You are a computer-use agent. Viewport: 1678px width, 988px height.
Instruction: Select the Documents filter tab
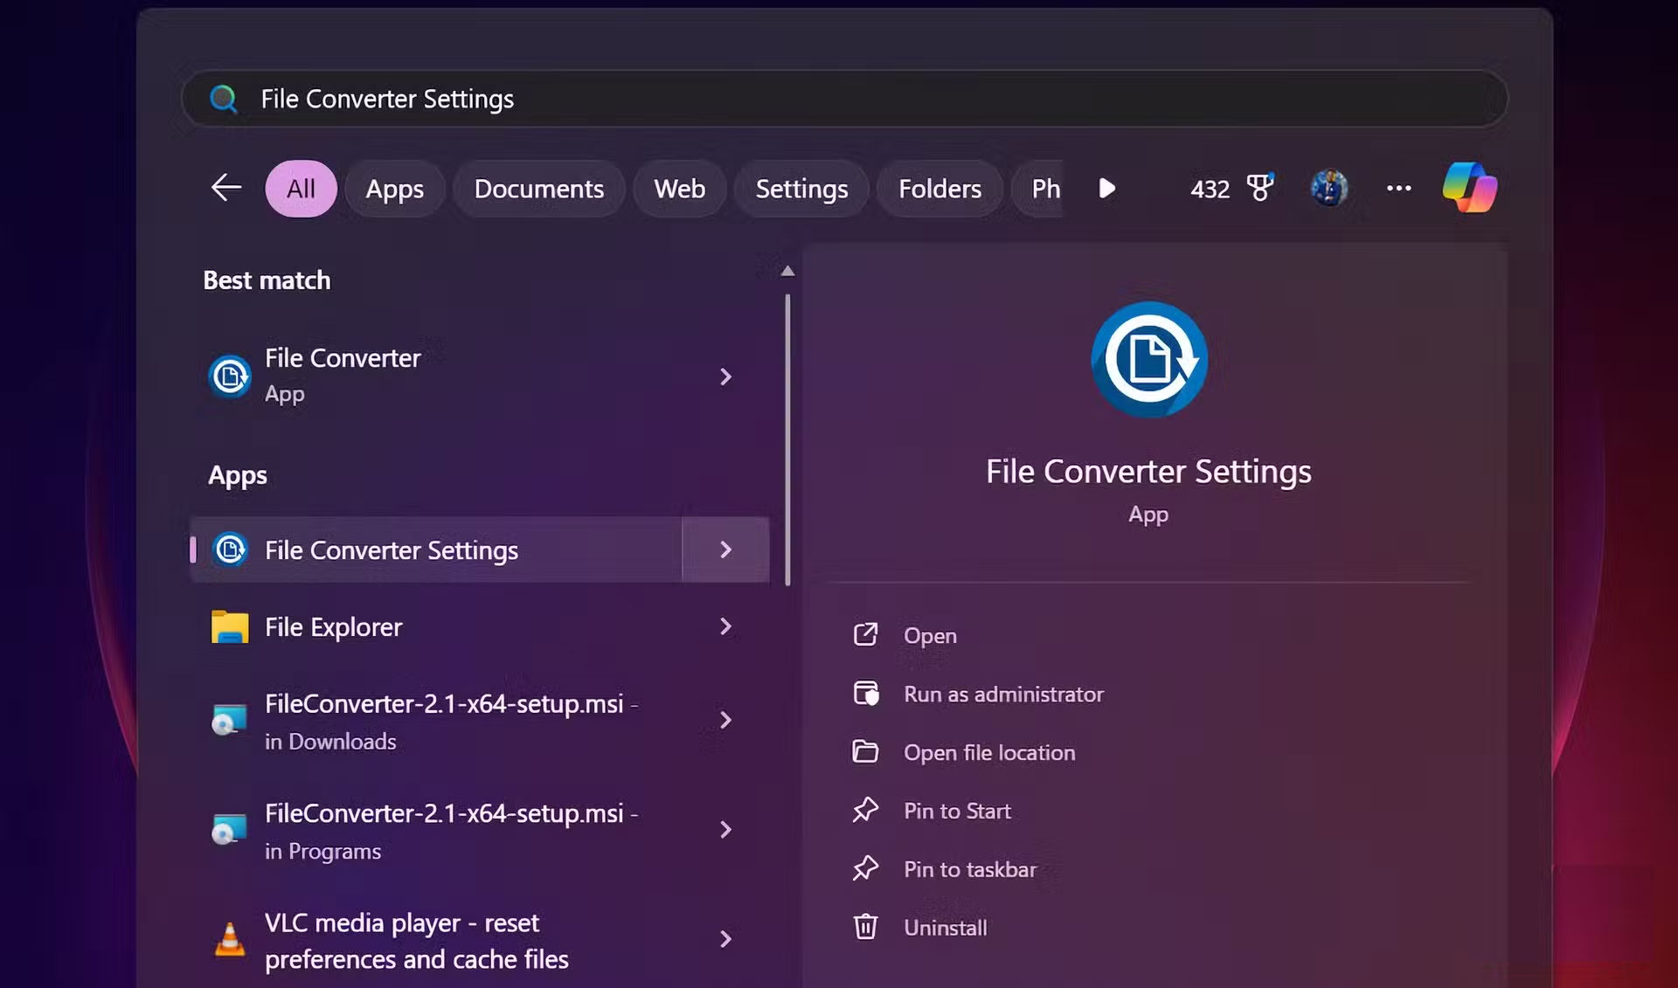[538, 189]
